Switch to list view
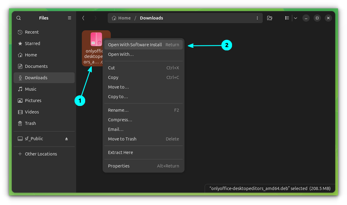 (x=287, y=18)
